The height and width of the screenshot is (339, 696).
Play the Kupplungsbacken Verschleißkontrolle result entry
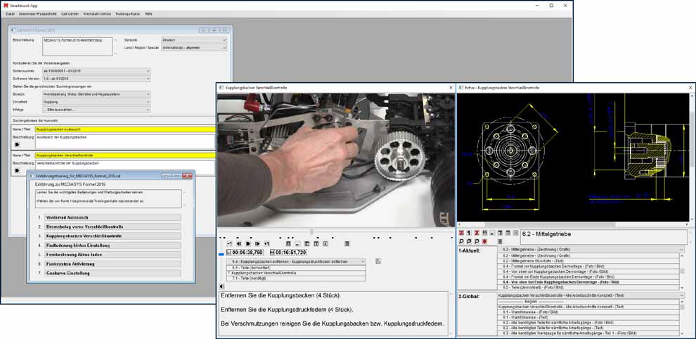click(17, 169)
